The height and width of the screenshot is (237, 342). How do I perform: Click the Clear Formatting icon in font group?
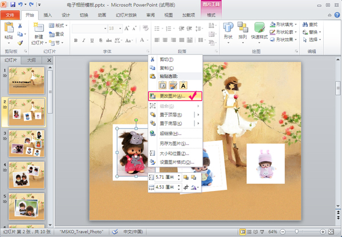[x=145, y=28]
